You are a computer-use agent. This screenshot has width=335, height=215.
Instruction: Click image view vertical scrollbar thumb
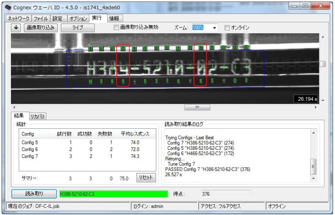(x=323, y=64)
